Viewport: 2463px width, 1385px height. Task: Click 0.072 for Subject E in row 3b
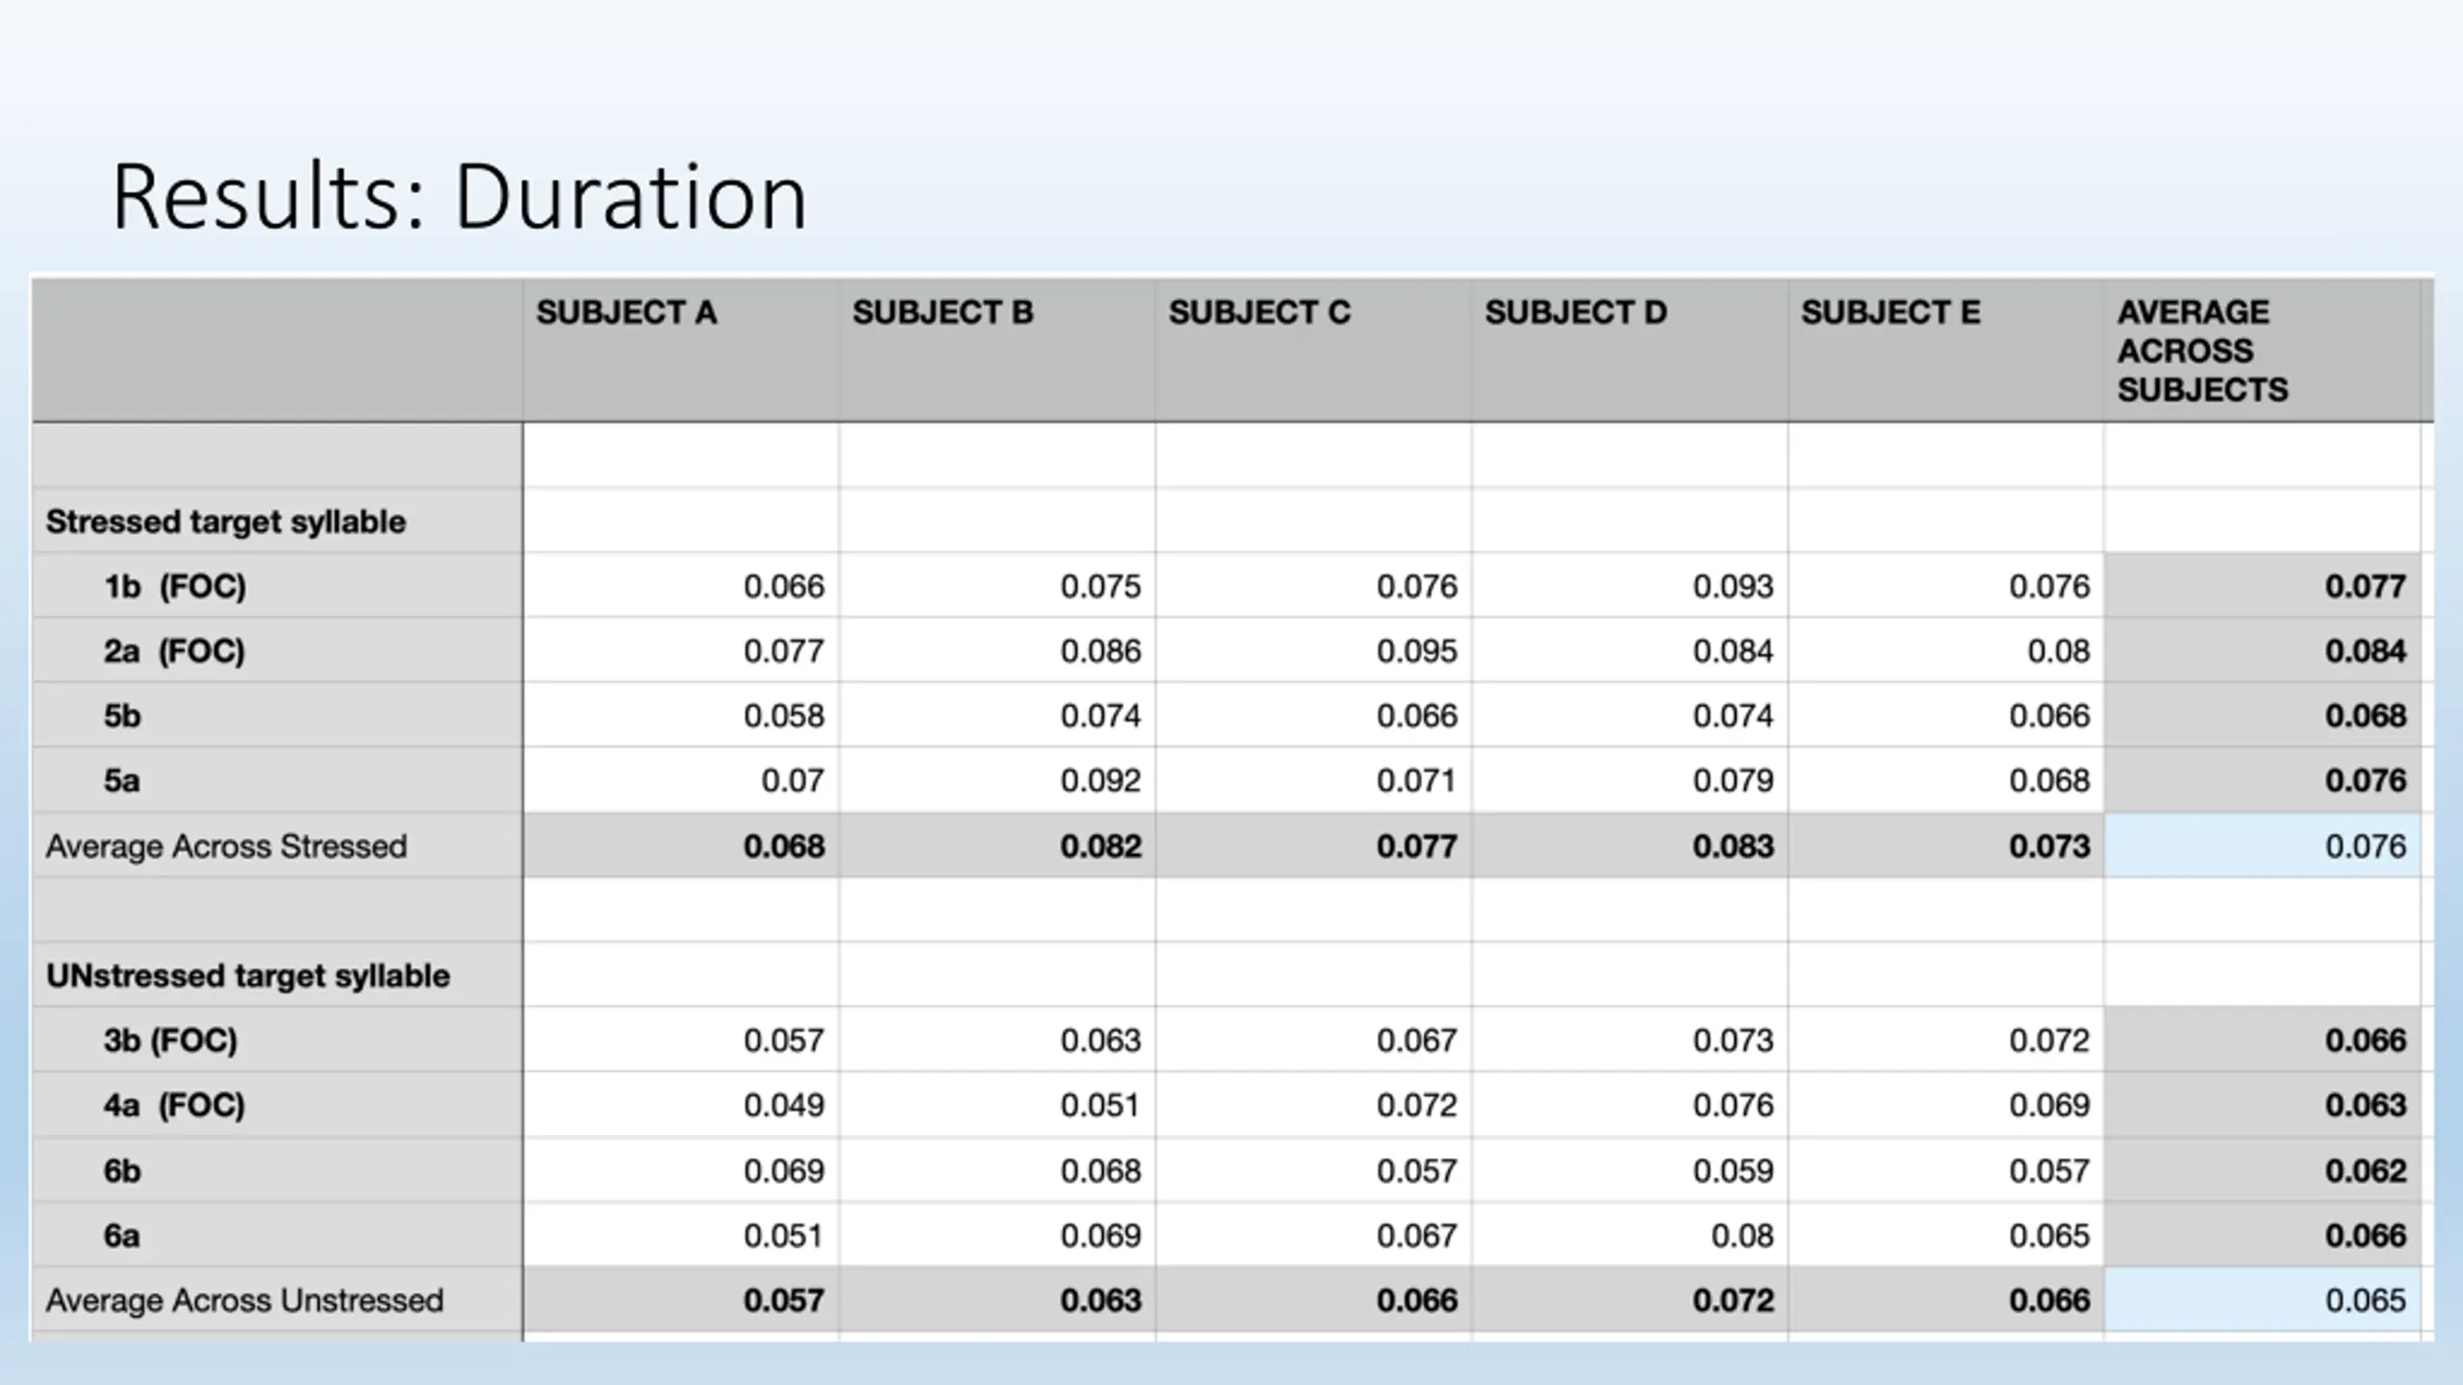click(x=2049, y=1041)
